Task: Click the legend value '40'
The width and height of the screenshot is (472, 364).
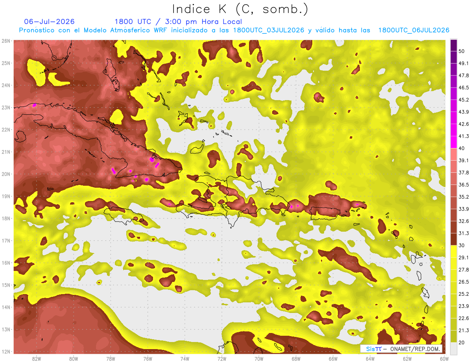Action: coord(461,148)
